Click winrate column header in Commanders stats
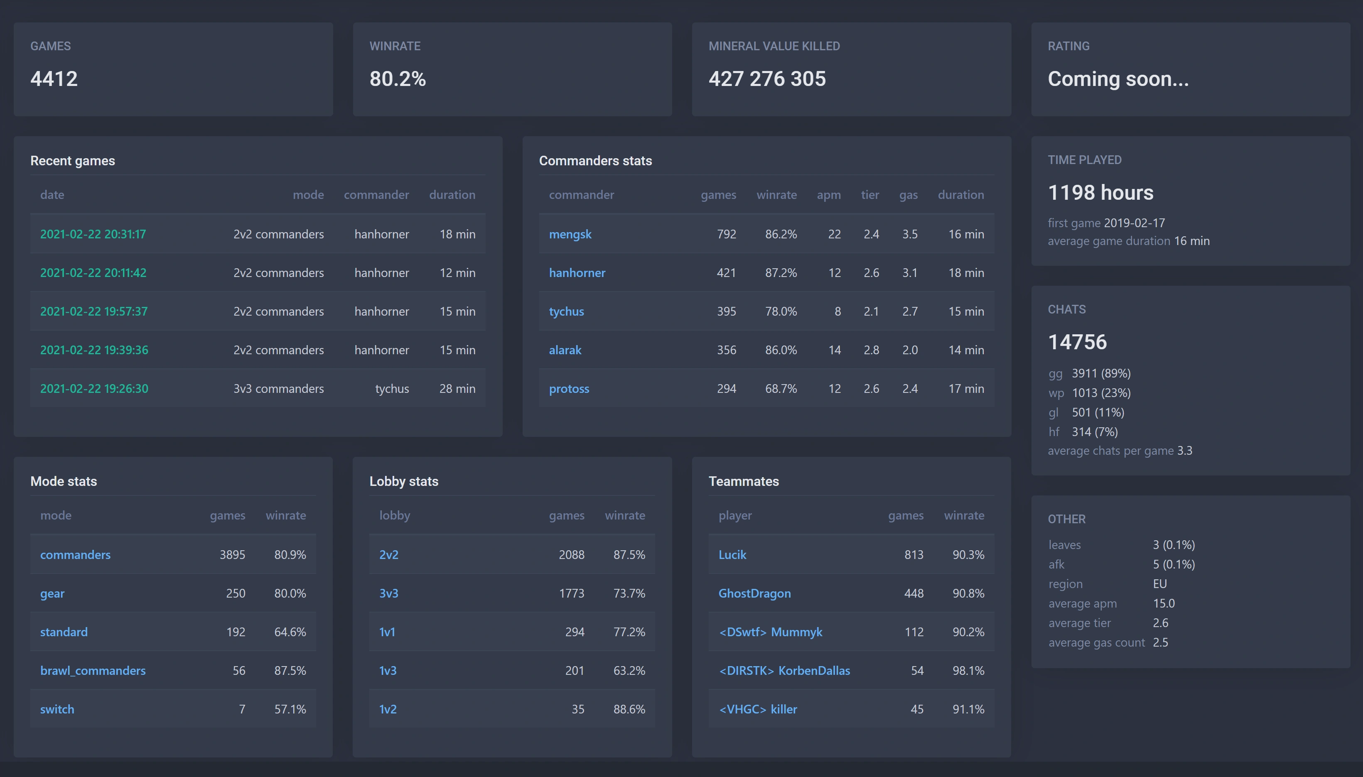The width and height of the screenshot is (1363, 777). tap(776, 195)
